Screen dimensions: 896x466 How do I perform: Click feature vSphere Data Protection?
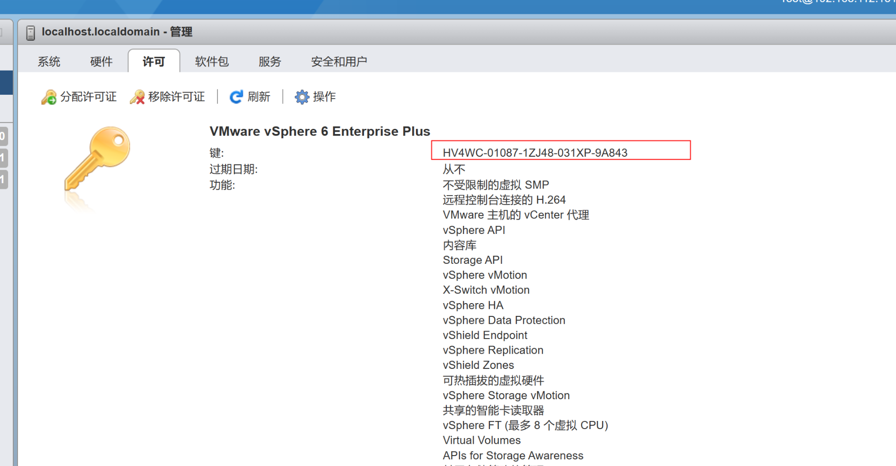coord(504,320)
